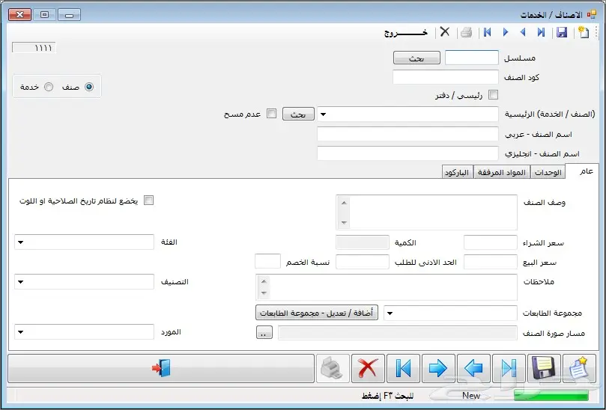Click the small Save floppy toolbar icon
Screen dimensions: 606x410
[x=562, y=32]
